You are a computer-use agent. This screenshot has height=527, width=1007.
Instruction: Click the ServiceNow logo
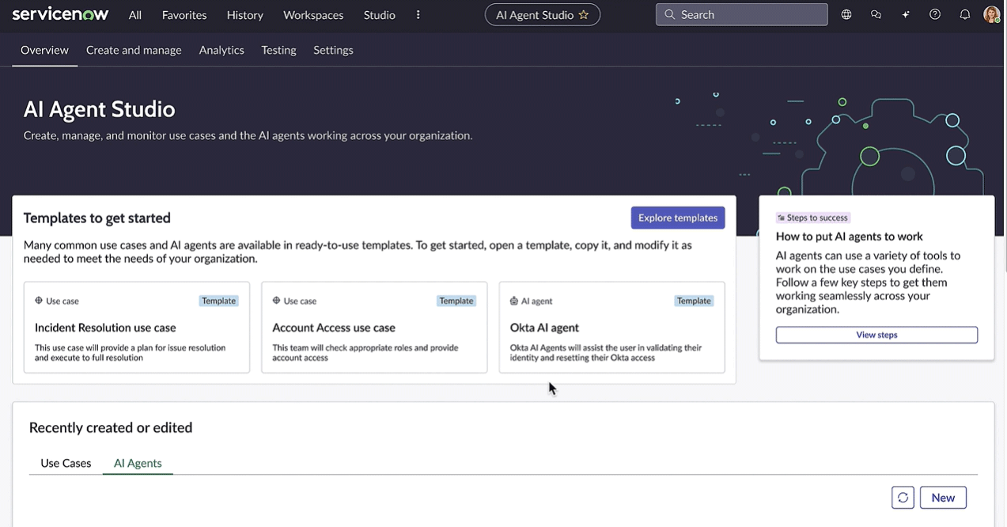point(61,14)
